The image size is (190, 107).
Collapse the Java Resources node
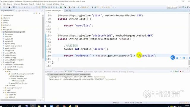[4, 69]
